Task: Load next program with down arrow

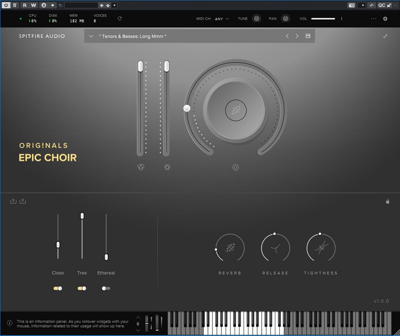Action: 108,5
